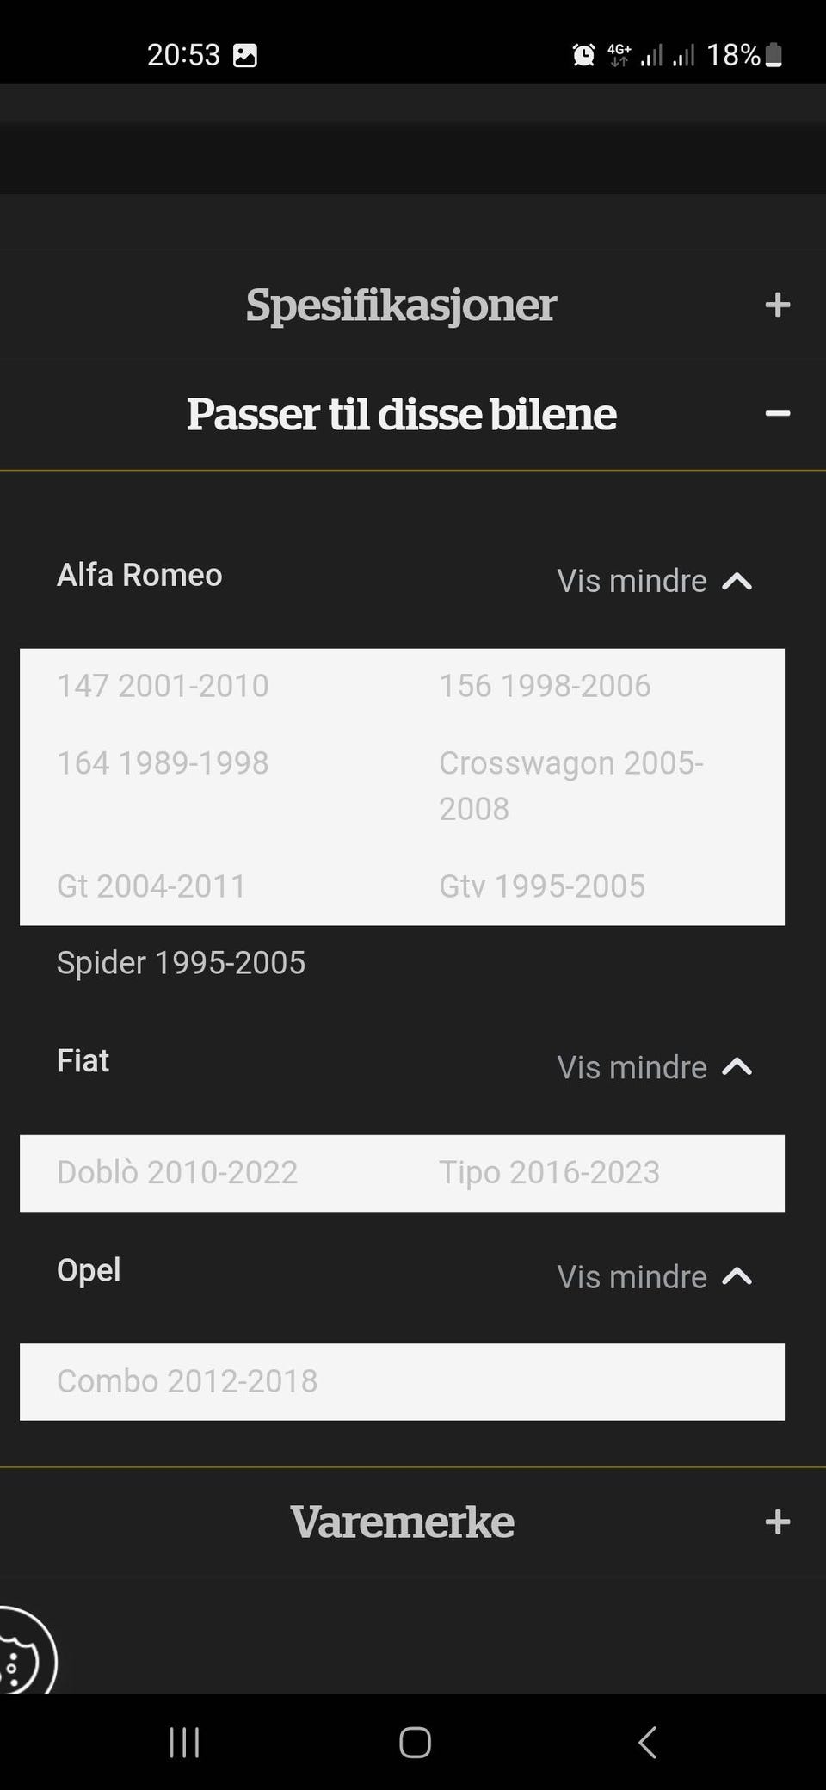Tap the alarm icon in status bar
Viewport: 826px width, 1790px height.
coord(583,55)
